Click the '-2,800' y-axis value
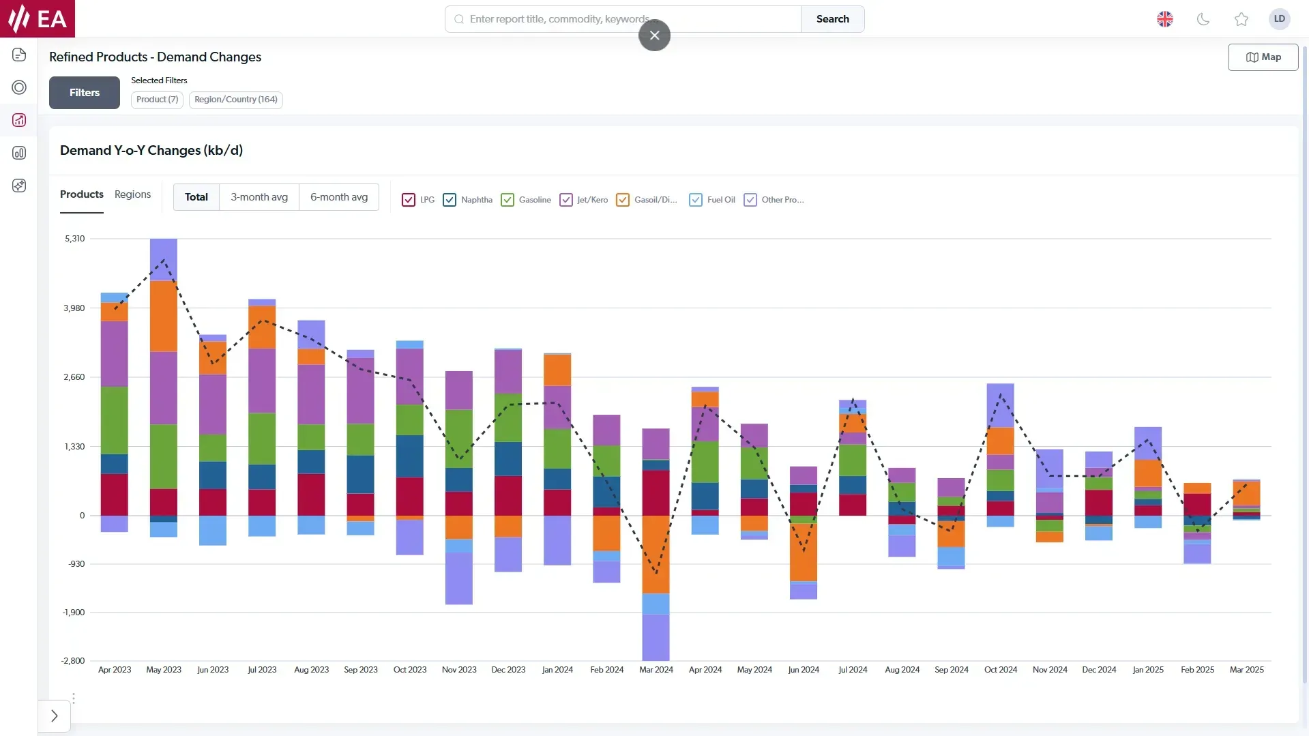1309x736 pixels. click(x=73, y=661)
